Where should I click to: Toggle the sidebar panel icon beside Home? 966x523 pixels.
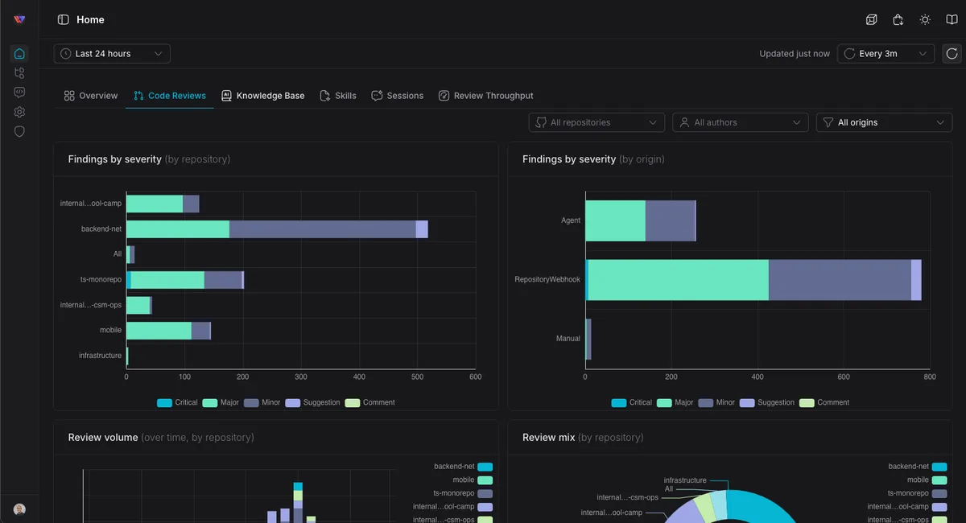[x=63, y=19]
